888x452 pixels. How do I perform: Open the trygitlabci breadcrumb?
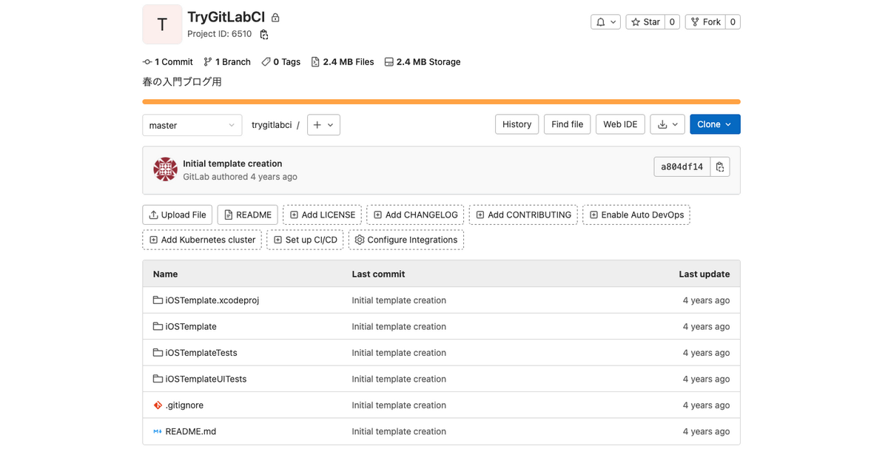(x=272, y=125)
